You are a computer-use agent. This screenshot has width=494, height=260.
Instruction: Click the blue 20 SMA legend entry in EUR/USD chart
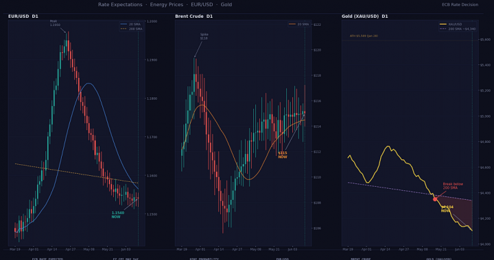point(131,24)
